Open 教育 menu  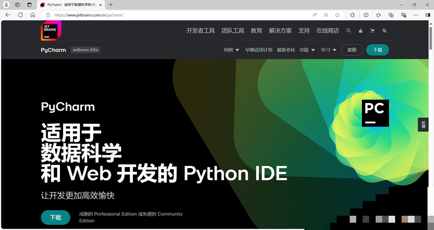pos(257,31)
